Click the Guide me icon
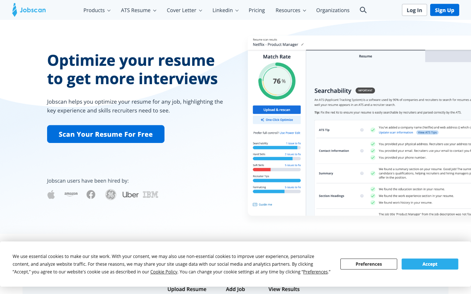The height and width of the screenshot is (294, 471). tap(255, 204)
